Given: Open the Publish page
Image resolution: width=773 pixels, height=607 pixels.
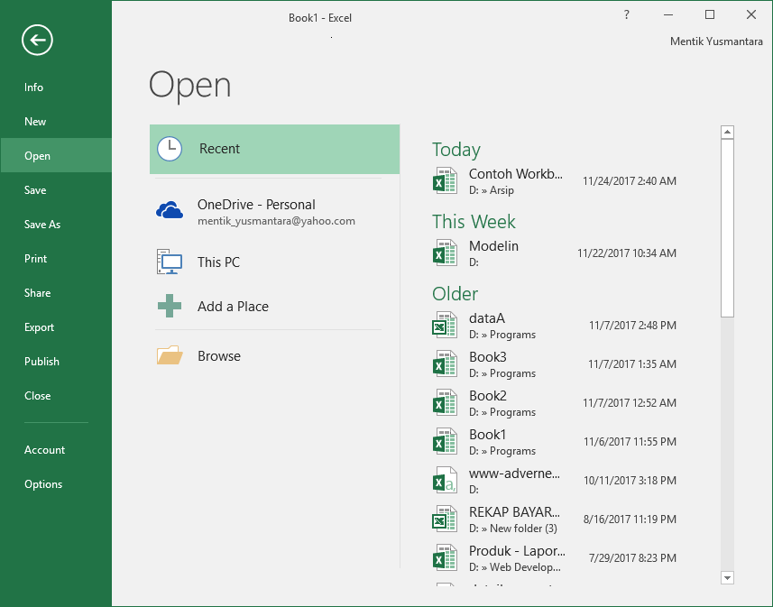Looking at the screenshot, I should pyautogui.click(x=56, y=361).
